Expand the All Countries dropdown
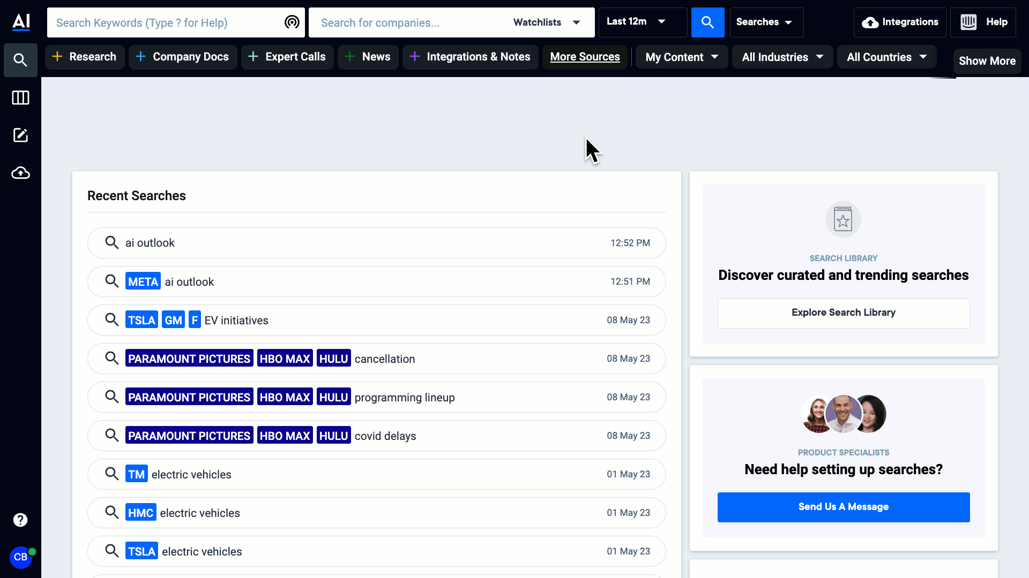Image resolution: width=1029 pixels, height=578 pixels. click(886, 57)
